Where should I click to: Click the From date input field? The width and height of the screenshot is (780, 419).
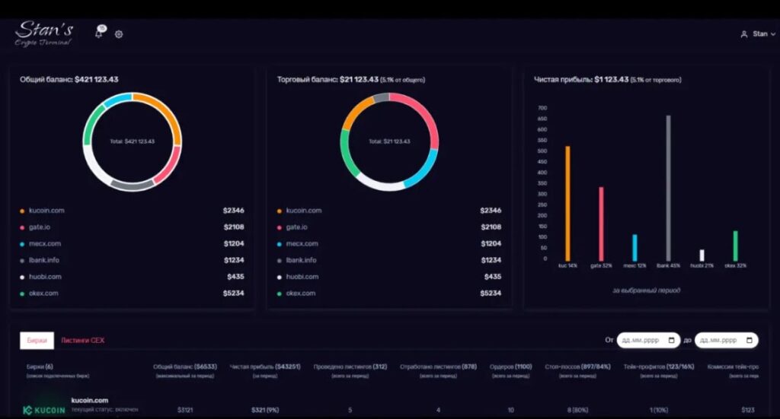pyautogui.click(x=648, y=340)
